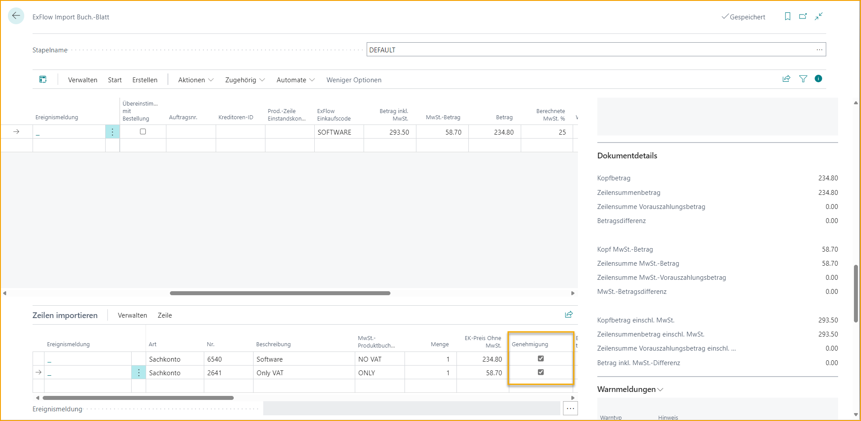Click MwSt. Produktbuchungsgruppe cell ONLY
Image resolution: width=861 pixels, height=421 pixels.
pos(380,373)
